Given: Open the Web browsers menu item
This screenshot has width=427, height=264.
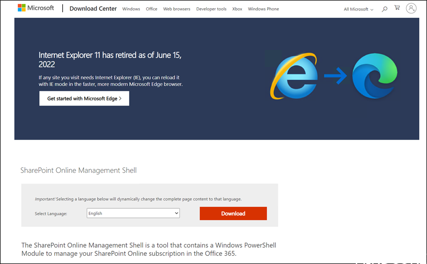Looking at the screenshot, I should click(x=177, y=9).
